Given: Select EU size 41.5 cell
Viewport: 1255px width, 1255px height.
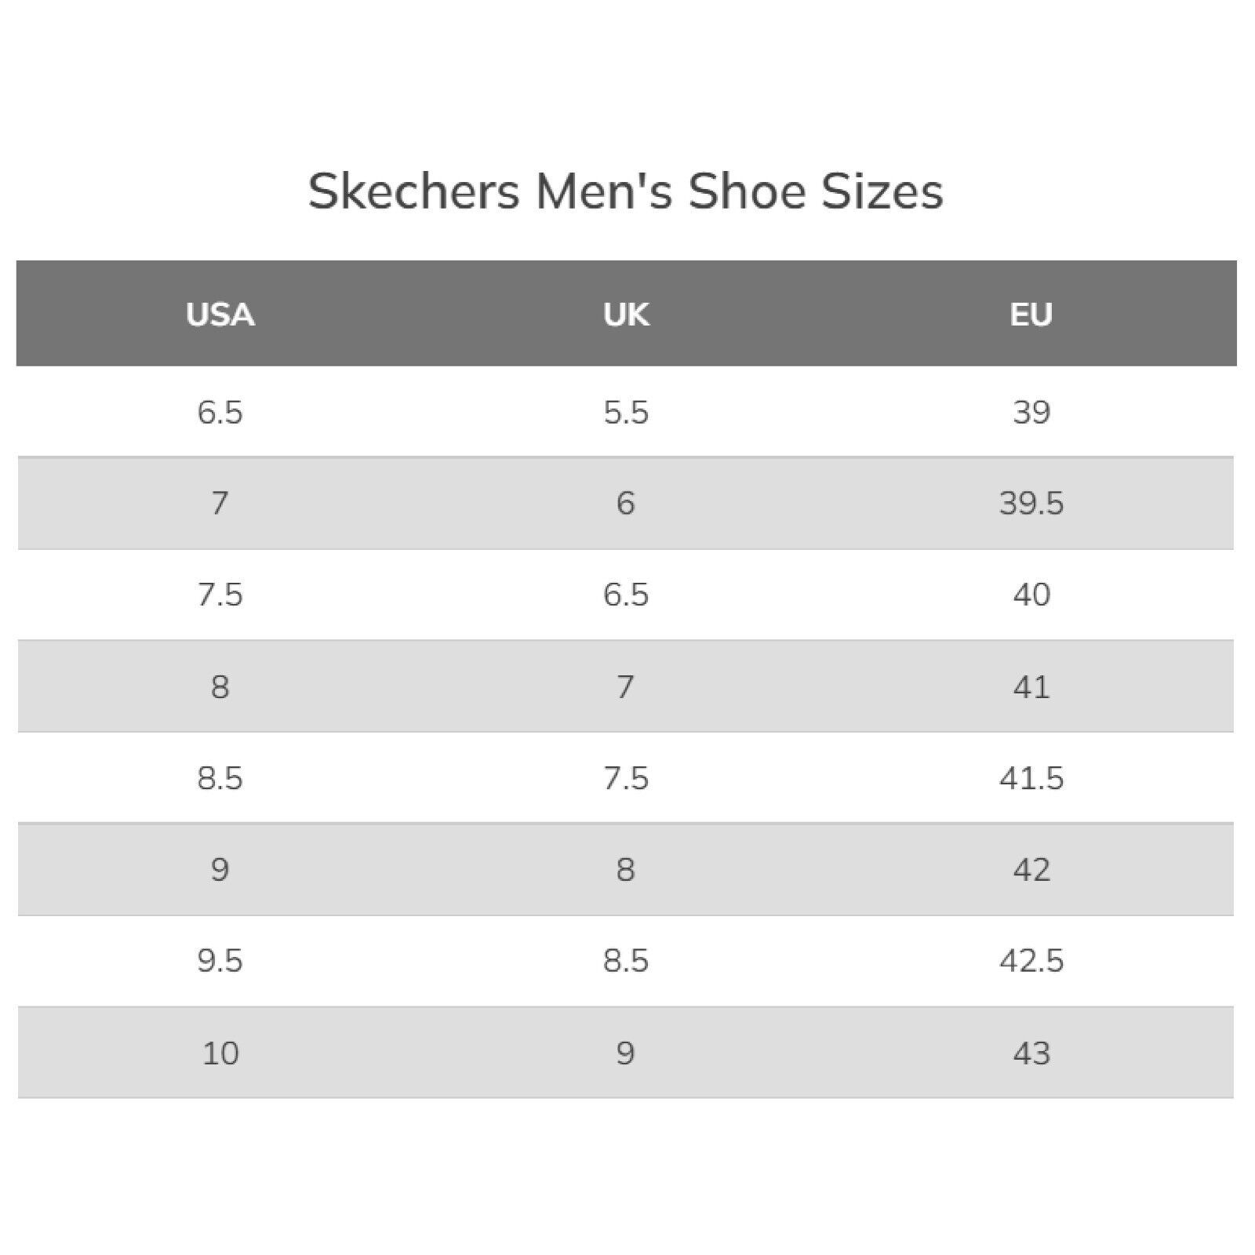Looking at the screenshot, I should coord(1031,778).
